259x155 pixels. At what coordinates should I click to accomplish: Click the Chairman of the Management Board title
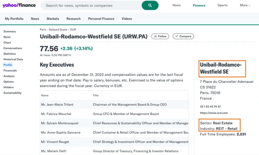pyautogui.click(x=129, y=105)
